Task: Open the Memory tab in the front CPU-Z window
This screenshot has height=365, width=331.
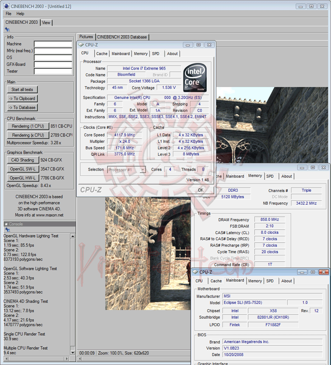Action: pos(140,53)
